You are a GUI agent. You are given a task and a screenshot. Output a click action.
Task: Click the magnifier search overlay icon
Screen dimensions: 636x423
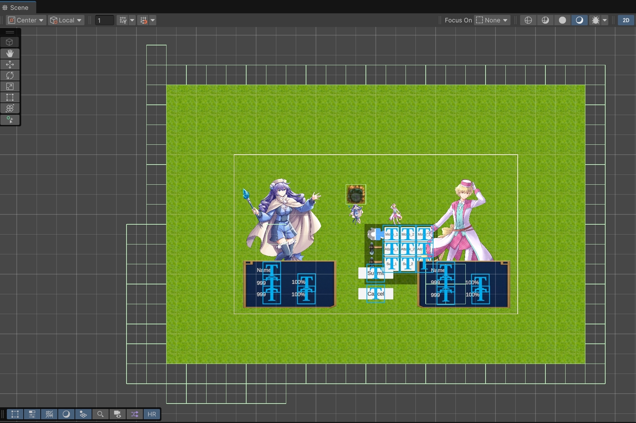(100, 414)
